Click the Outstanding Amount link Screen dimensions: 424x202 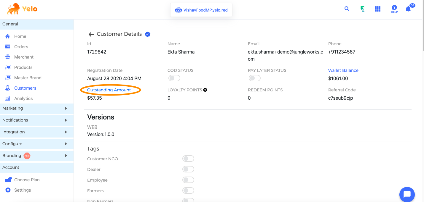(x=109, y=90)
